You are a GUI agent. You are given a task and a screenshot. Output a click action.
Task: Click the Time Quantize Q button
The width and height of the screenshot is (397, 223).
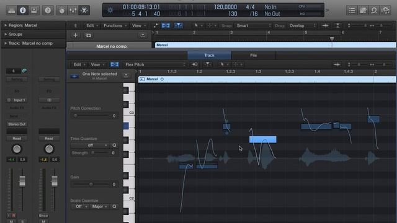(x=114, y=146)
